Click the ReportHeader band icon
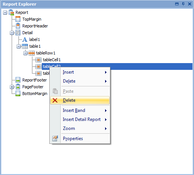 18,26
